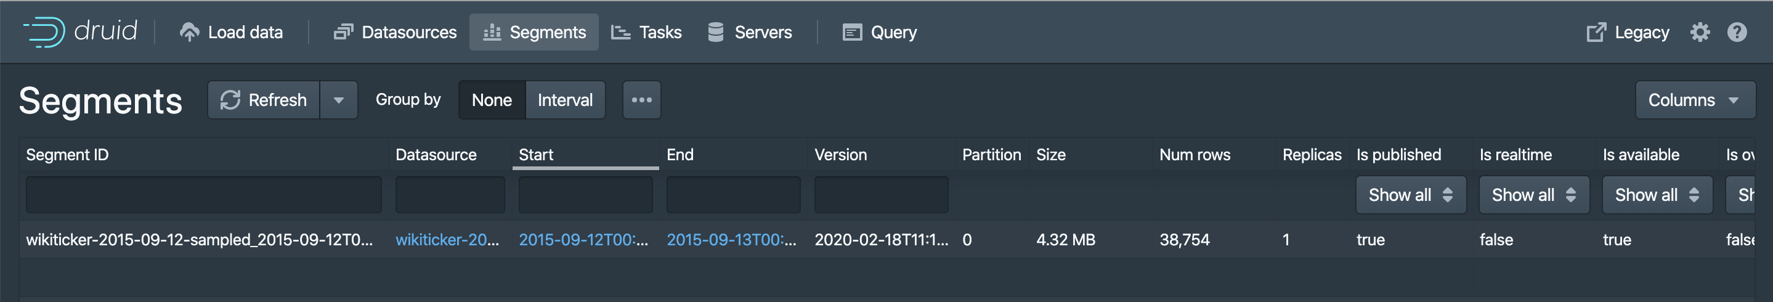1773x302 pixels.
Task: Open the Legacy console link
Action: (x=1628, y=32)
